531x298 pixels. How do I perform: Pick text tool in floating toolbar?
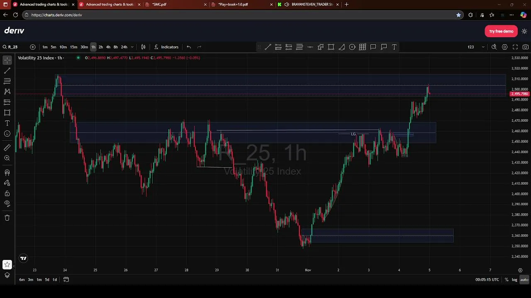[x=394, y=47]
